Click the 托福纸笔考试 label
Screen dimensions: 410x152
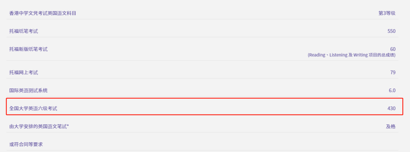(24, 31)
